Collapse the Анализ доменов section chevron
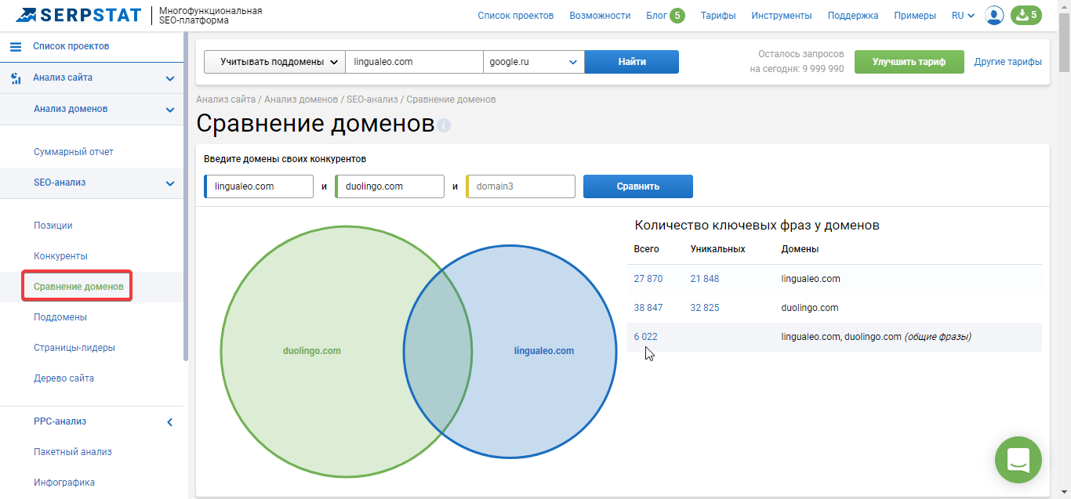1071x499 pixels. 169,110
